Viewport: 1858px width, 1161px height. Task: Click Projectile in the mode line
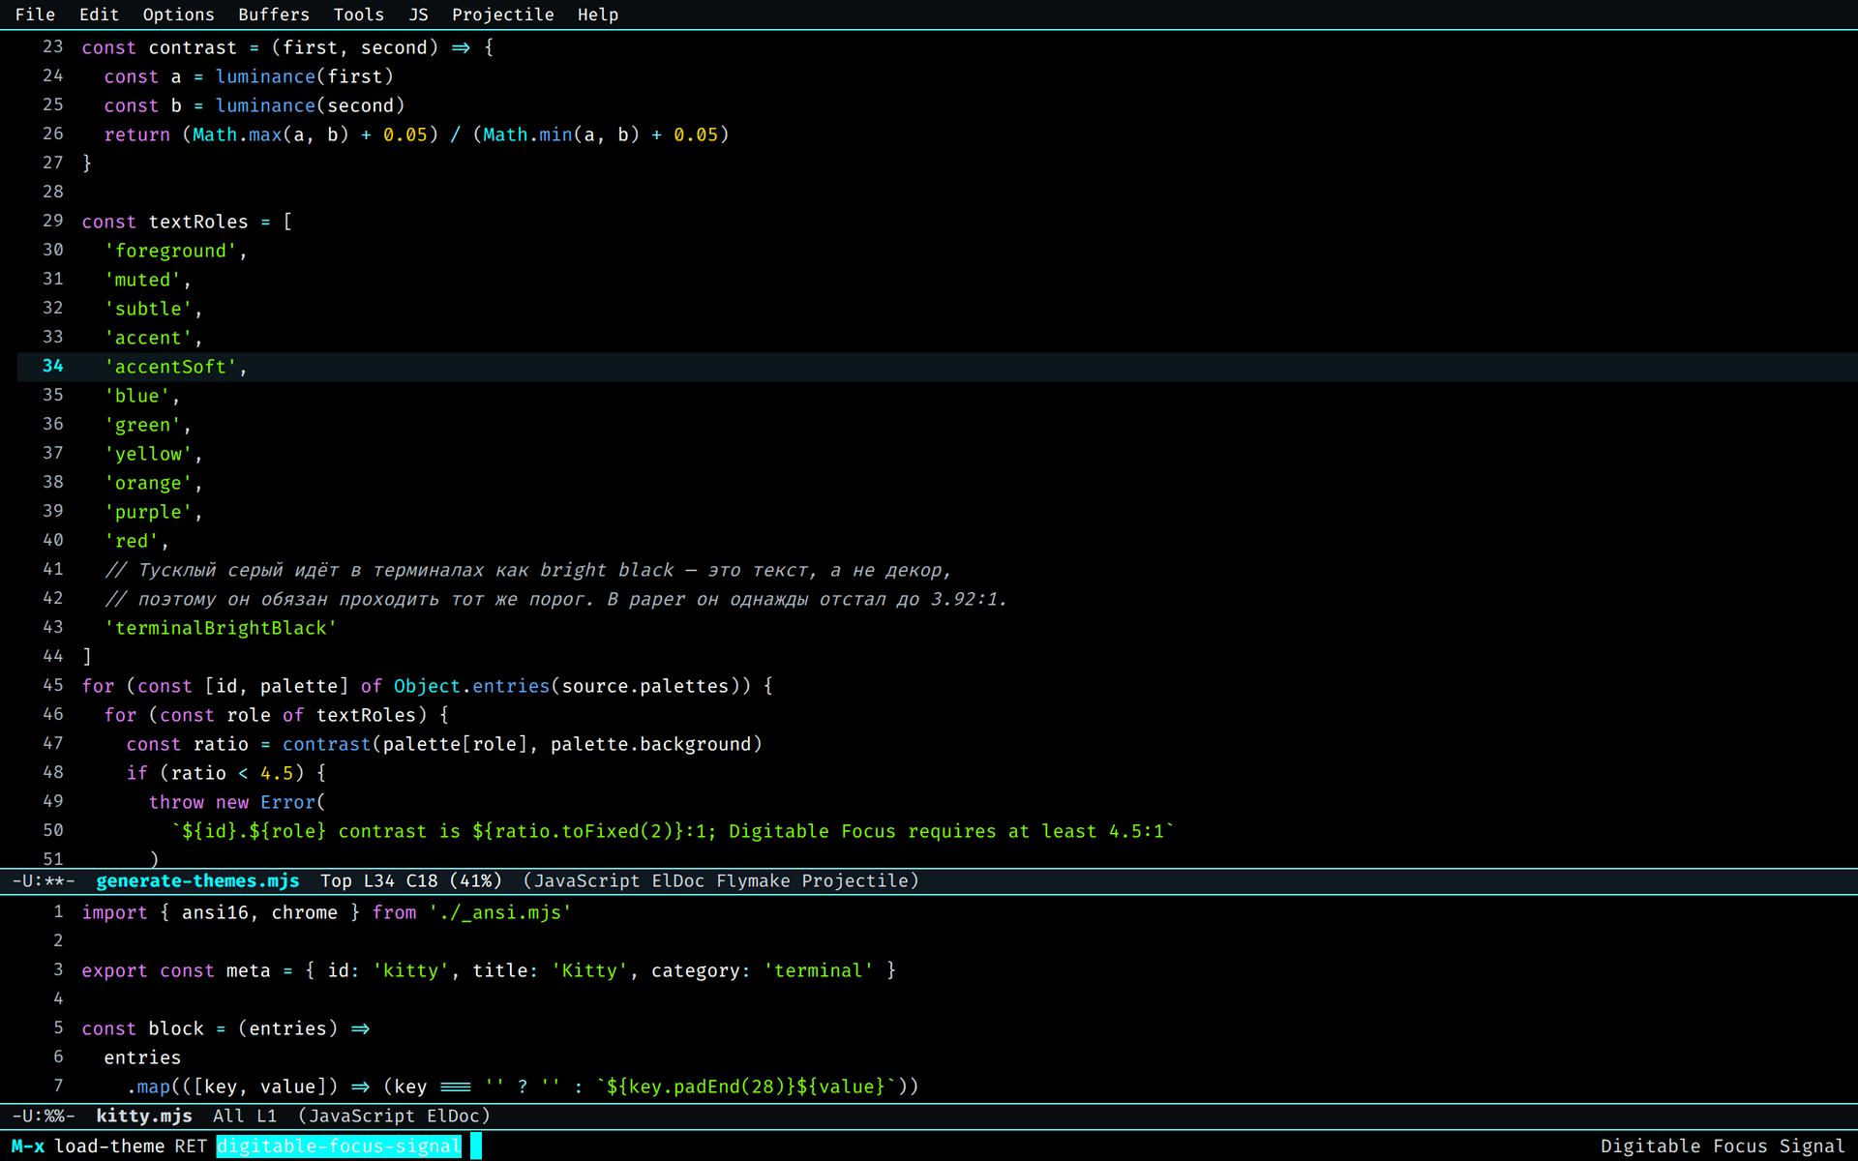[855, 880]
